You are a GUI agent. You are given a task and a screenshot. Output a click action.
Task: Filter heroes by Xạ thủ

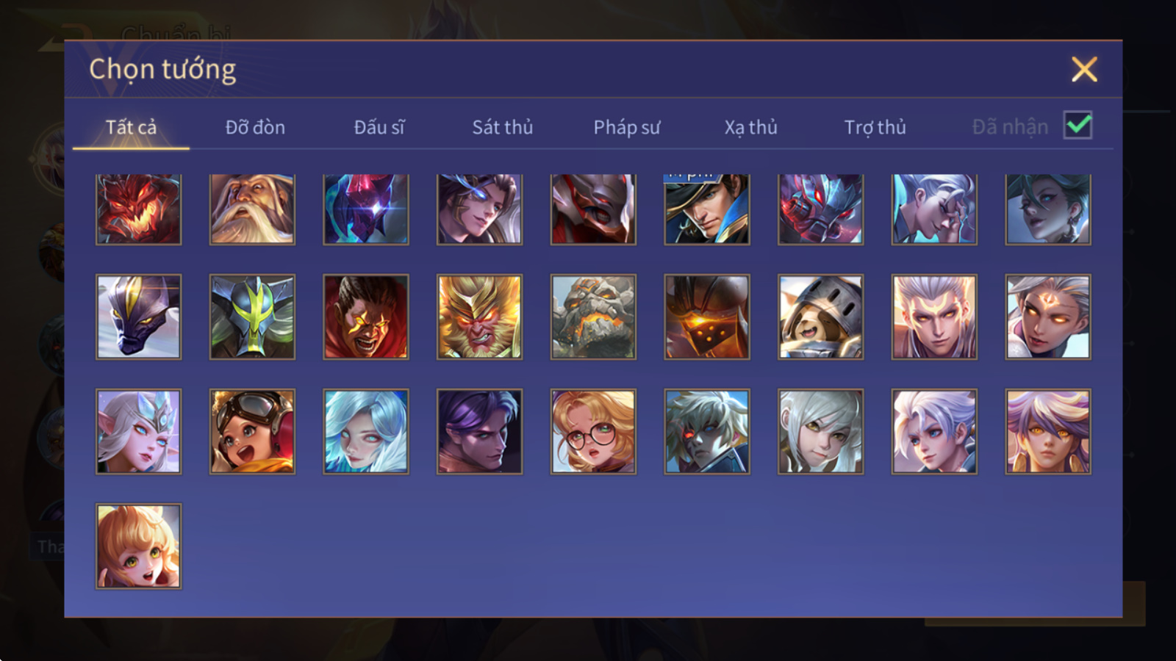coord(750,127)
